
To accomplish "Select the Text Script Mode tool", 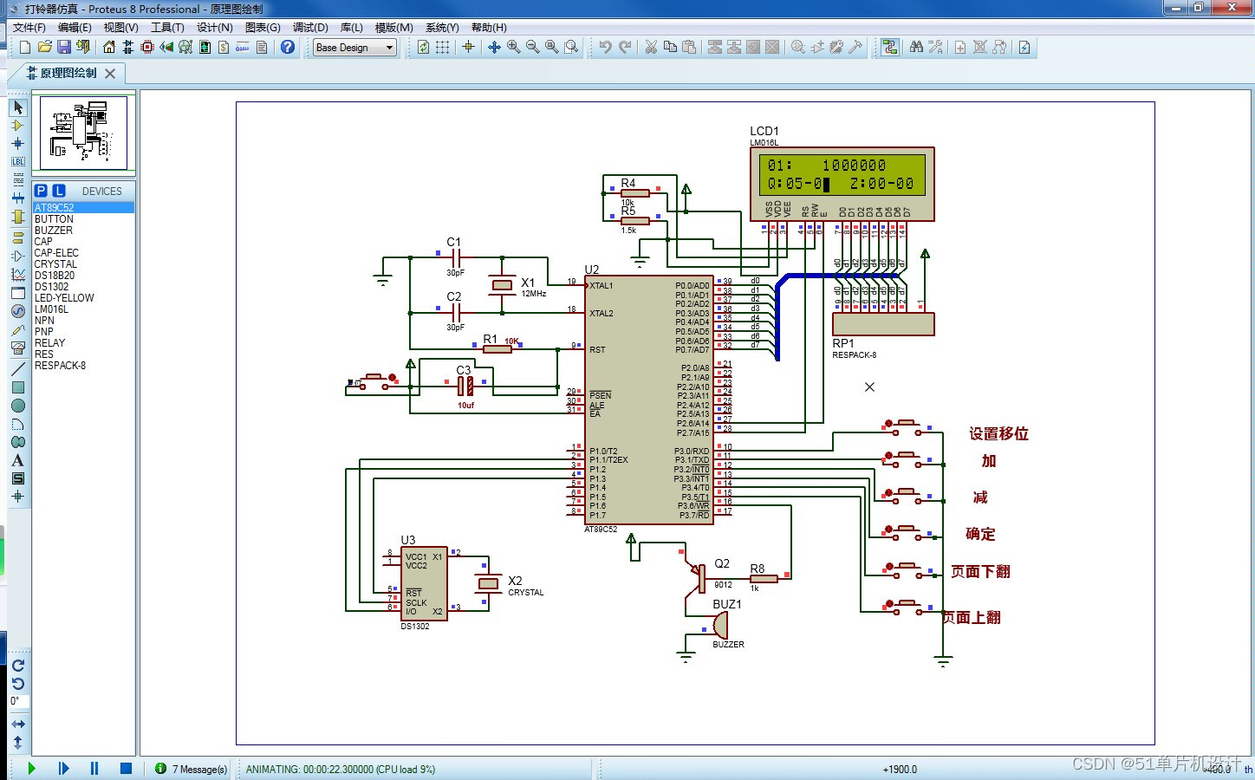I will [x=18, y=180].
